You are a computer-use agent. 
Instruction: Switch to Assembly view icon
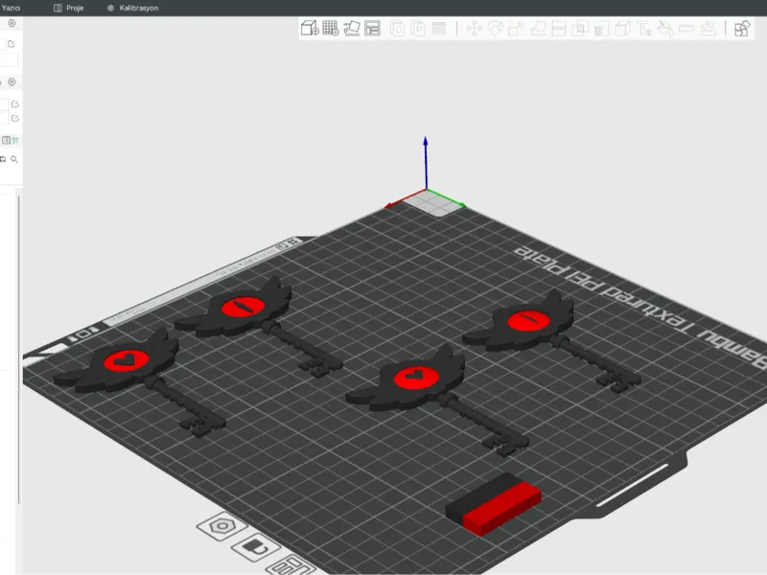click(742, 29)
